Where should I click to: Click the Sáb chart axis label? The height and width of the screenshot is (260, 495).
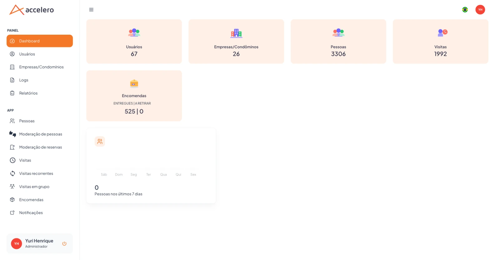click(x=104, y=175)
